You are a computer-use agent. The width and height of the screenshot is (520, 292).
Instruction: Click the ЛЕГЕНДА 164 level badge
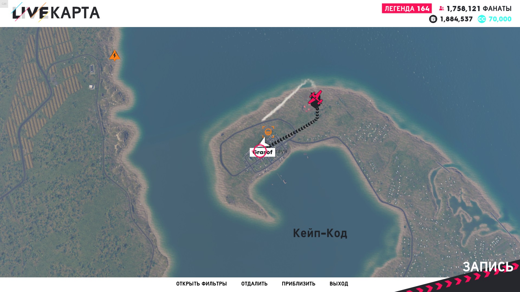[407, 8]
